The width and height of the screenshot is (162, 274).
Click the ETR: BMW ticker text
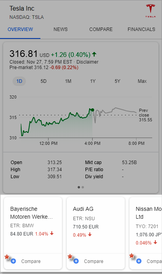[22, 225]
